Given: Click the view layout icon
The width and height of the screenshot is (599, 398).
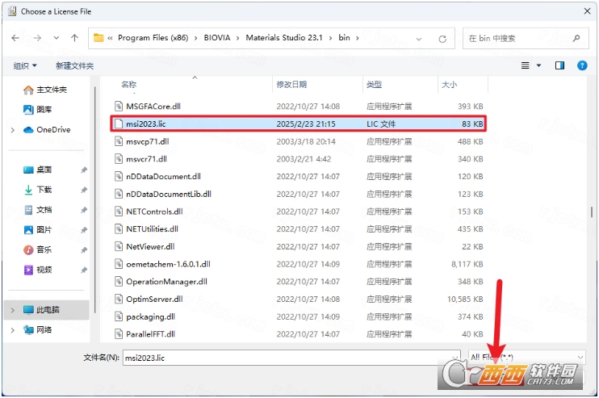Looking at the screenshot, I should click(x=526, y=65).
